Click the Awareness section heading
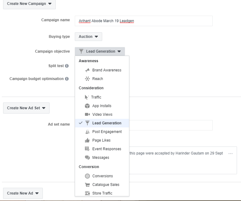 pos(88,61)
